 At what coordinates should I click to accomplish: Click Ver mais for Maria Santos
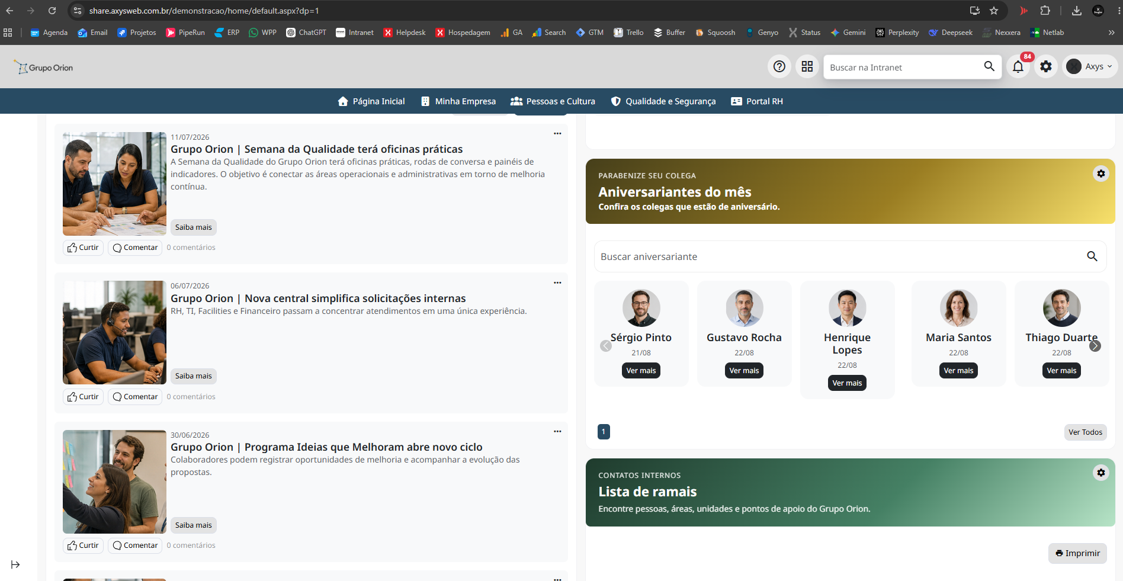click(958, 371)
